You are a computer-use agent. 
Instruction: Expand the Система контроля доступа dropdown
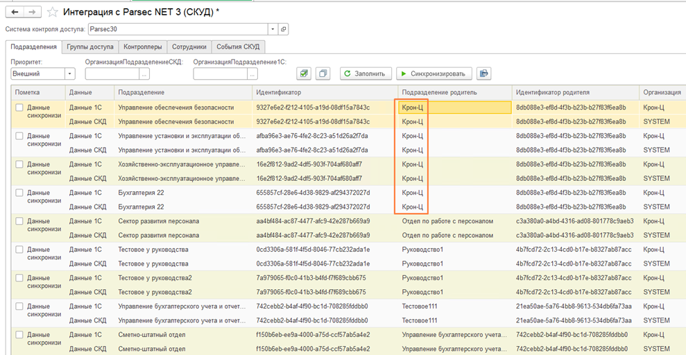tap(273, 30)
